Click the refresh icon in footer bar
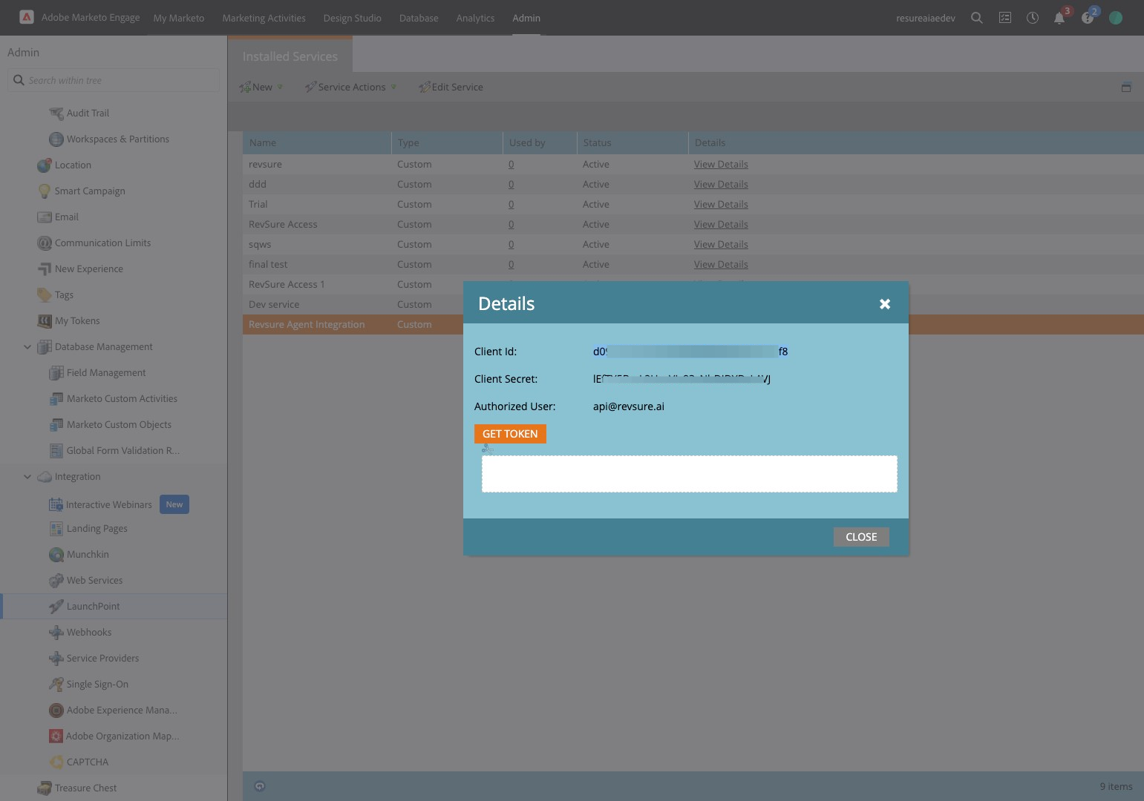Screen dimensions: 1144x801 tap(260, 786)
